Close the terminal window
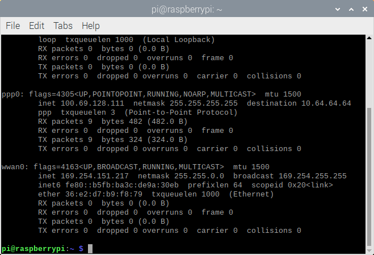 (x=363, y=9)
